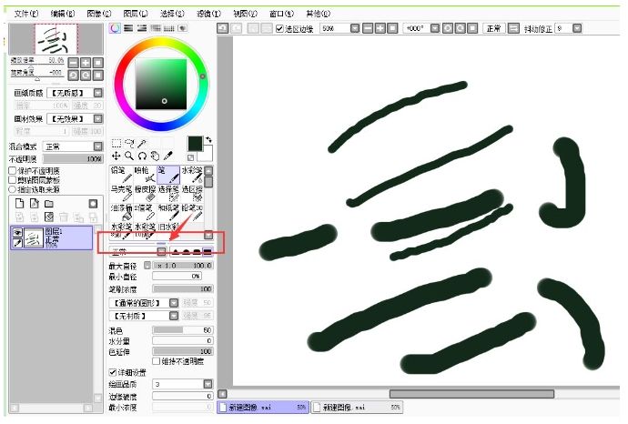Open 抖动修正 stabilizer dropdown
The image size is (628, 424).
pyautogui.click(x=577, y=28)
